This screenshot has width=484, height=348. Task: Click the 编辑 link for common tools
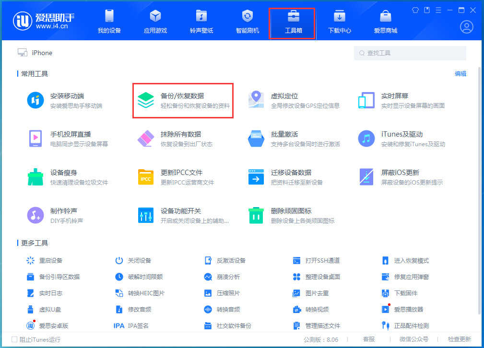coord(460,73)
